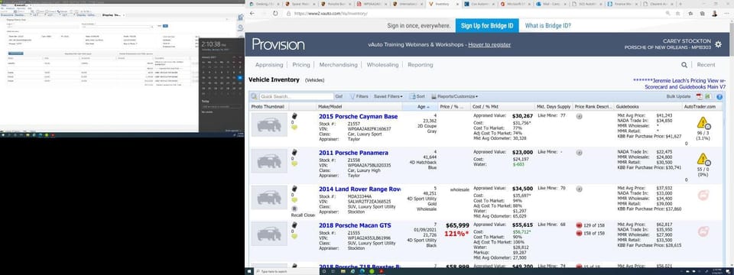
Task: Click the browser back arrow
Action: click(253, 14)
